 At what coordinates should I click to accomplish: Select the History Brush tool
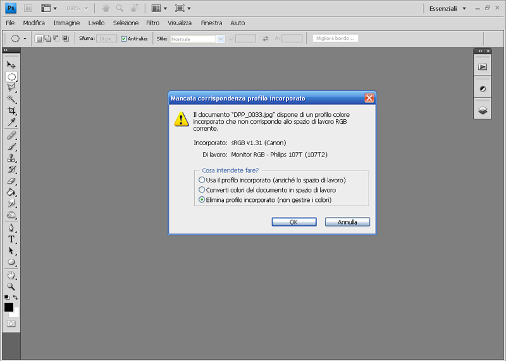[x=11, y=169]
